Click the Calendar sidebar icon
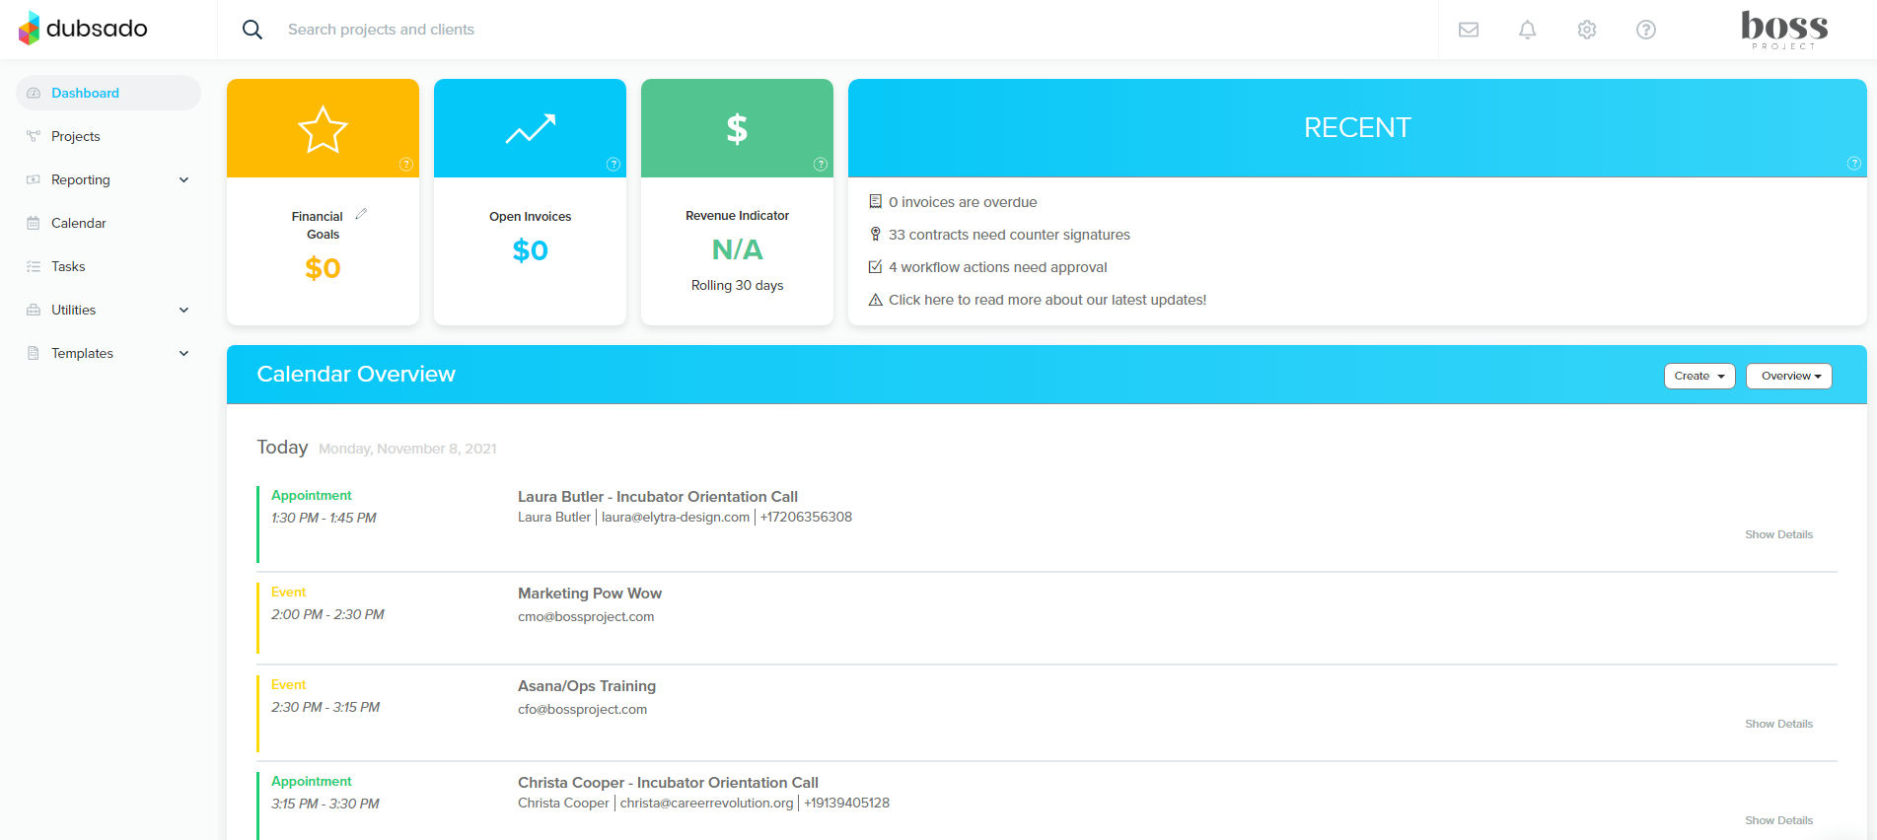Viewport: 1877px width, 840px height. (34, 223)
